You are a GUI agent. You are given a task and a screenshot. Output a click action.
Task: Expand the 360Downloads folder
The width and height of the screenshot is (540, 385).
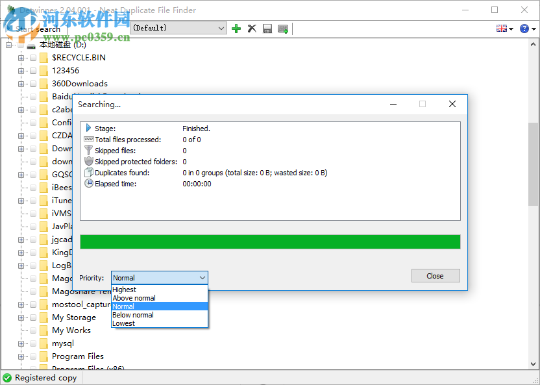pos(21,84)
